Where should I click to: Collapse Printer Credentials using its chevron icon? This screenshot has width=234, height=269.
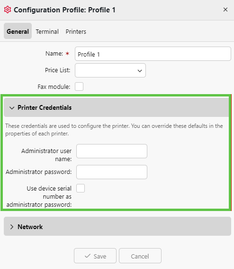(x=12, y=108)
